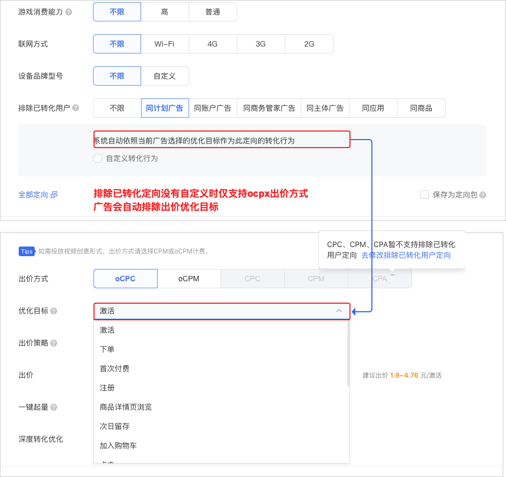Click the help icon next to 保存为定向包

481,195
